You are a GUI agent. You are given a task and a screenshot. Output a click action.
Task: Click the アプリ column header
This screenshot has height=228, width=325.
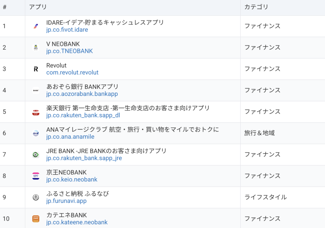[x=38, y=7]
